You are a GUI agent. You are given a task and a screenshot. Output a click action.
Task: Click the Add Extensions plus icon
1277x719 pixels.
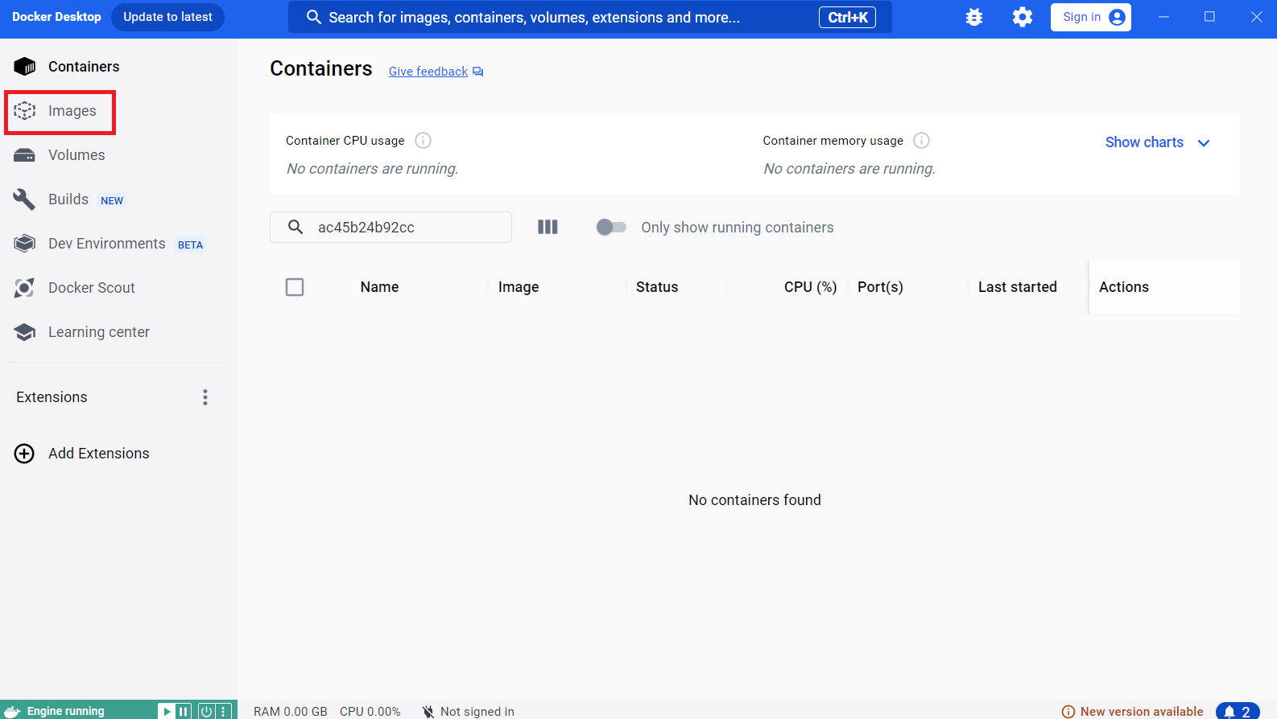[25, 454]
